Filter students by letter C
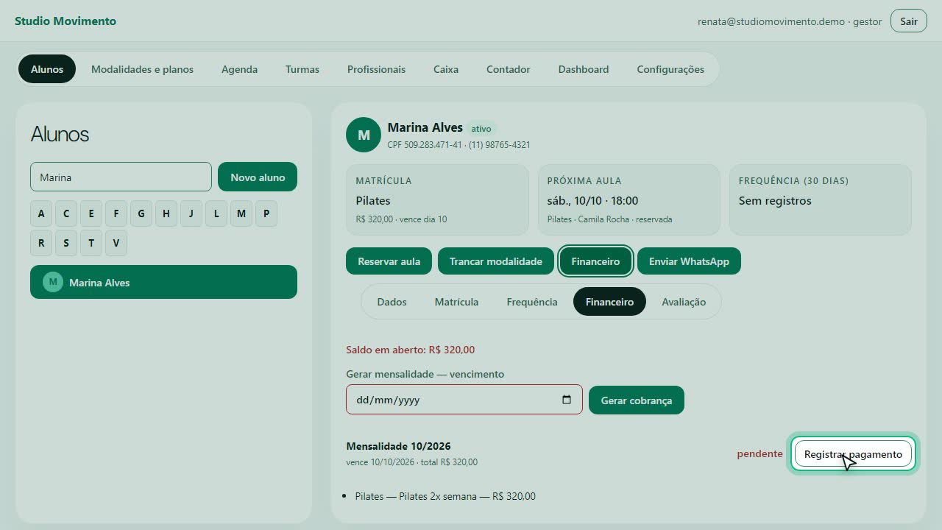This screenshot has height=530, width=942. coord(66,213)
